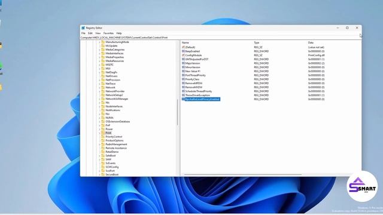
Task: Click the Remote Assistance folder icon
Action: [103, 148]
